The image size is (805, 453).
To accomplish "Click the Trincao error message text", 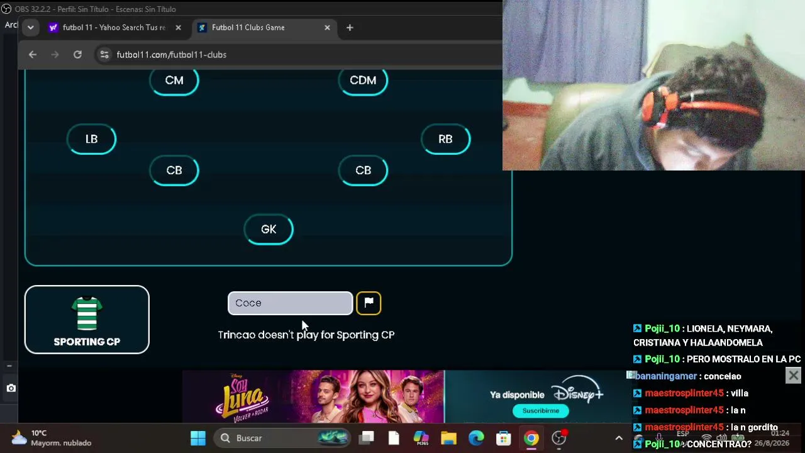I will (306, 335).
